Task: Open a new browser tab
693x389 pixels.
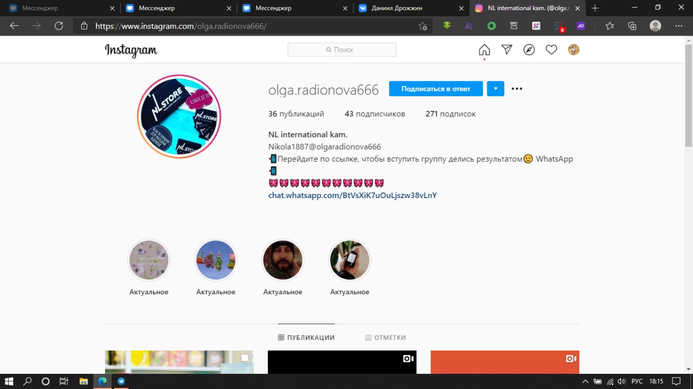Action: (595, 8)
